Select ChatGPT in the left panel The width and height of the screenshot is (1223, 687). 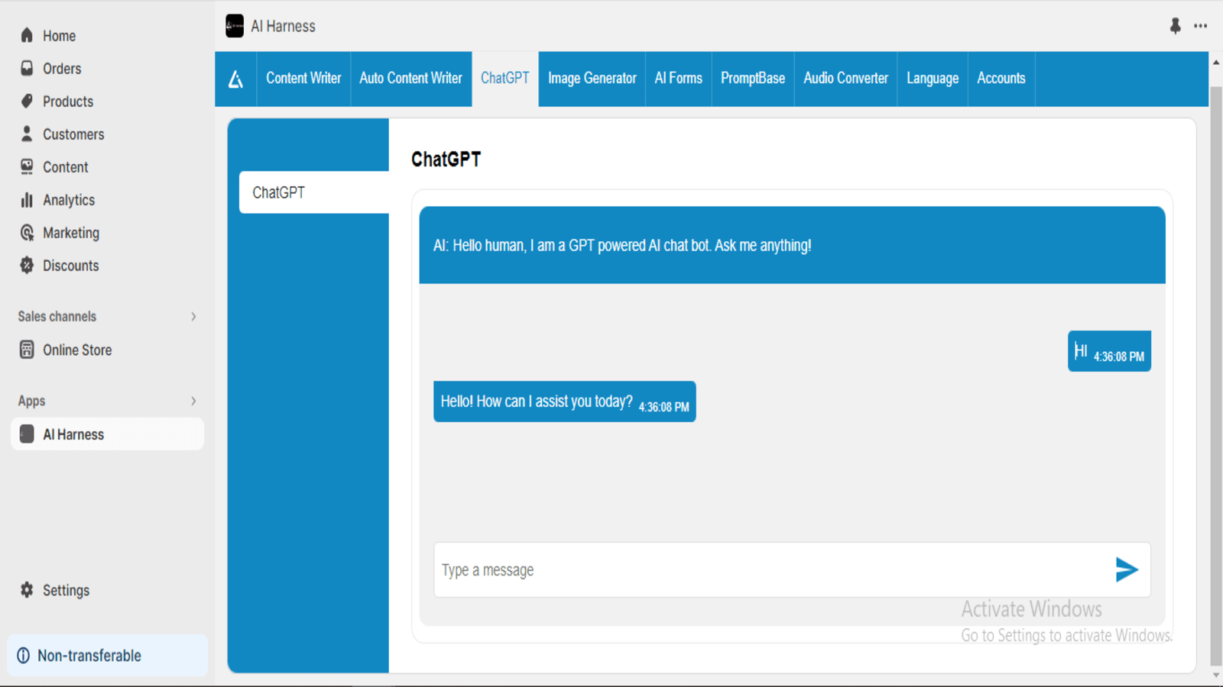[314, 192]
